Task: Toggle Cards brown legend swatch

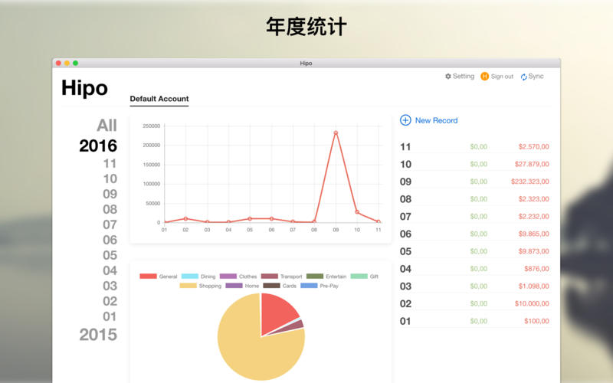Action: (272, 286)
